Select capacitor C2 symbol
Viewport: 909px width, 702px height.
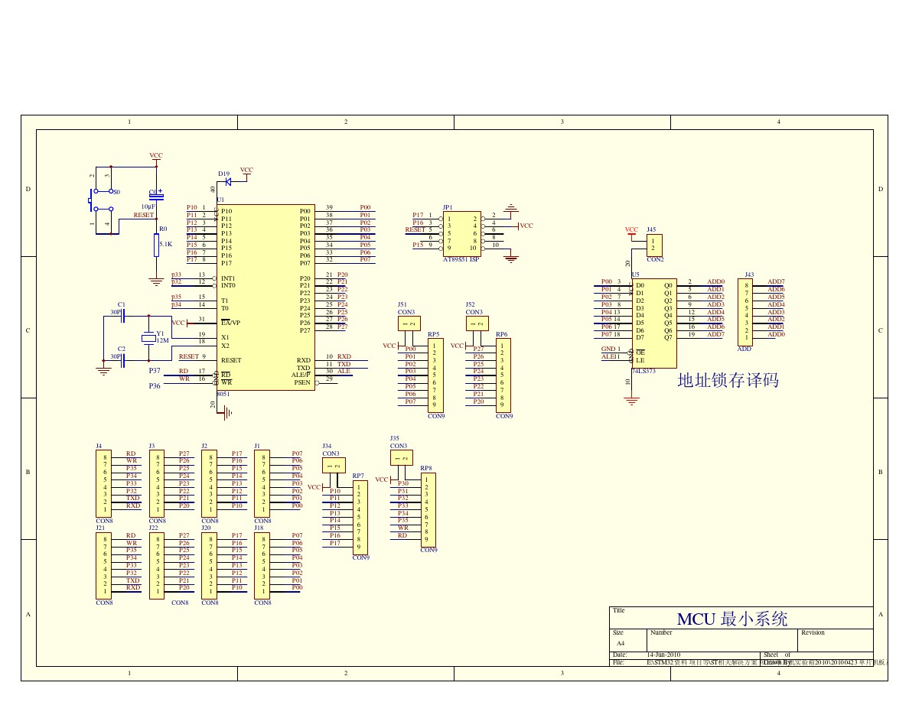click(x=123, y=360)
